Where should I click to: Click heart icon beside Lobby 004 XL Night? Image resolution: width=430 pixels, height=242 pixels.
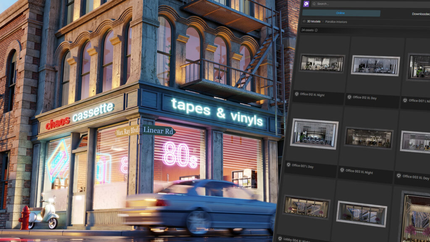click(280, 239)
